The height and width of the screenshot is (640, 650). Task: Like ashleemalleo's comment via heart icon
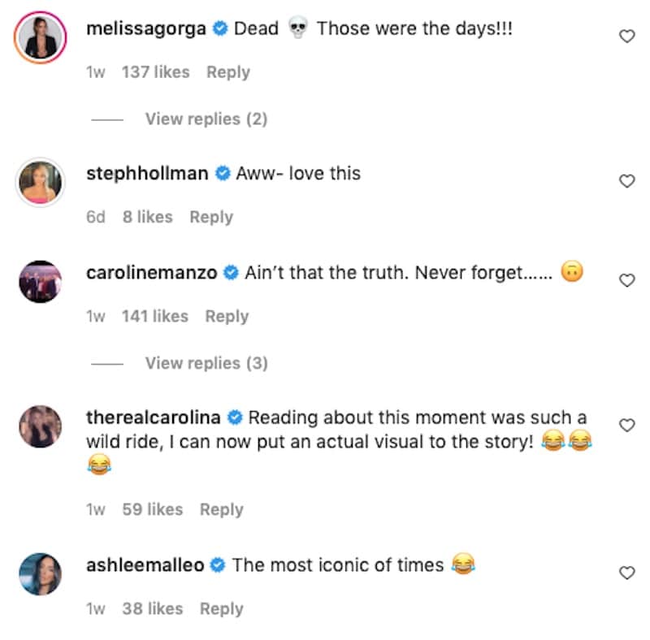(x=626, y=573)
